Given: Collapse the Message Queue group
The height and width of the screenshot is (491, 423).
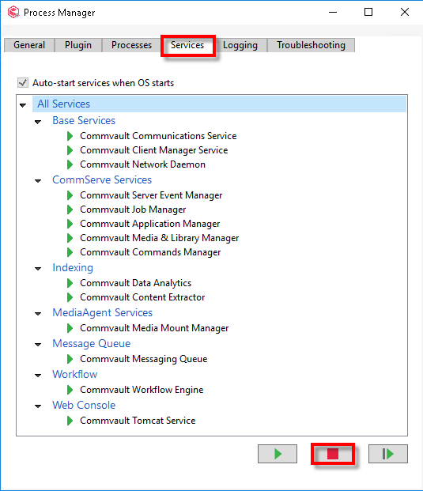Looking at the screenshot, I should pyautogui.click(x=38, y=345).
